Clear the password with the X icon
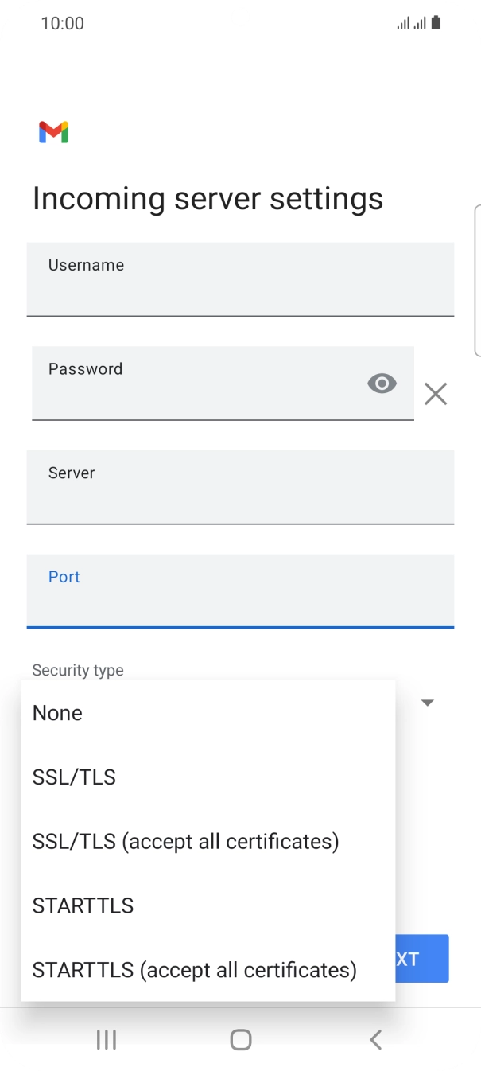Screen dimensions: 481x1071 pos(436,394)
